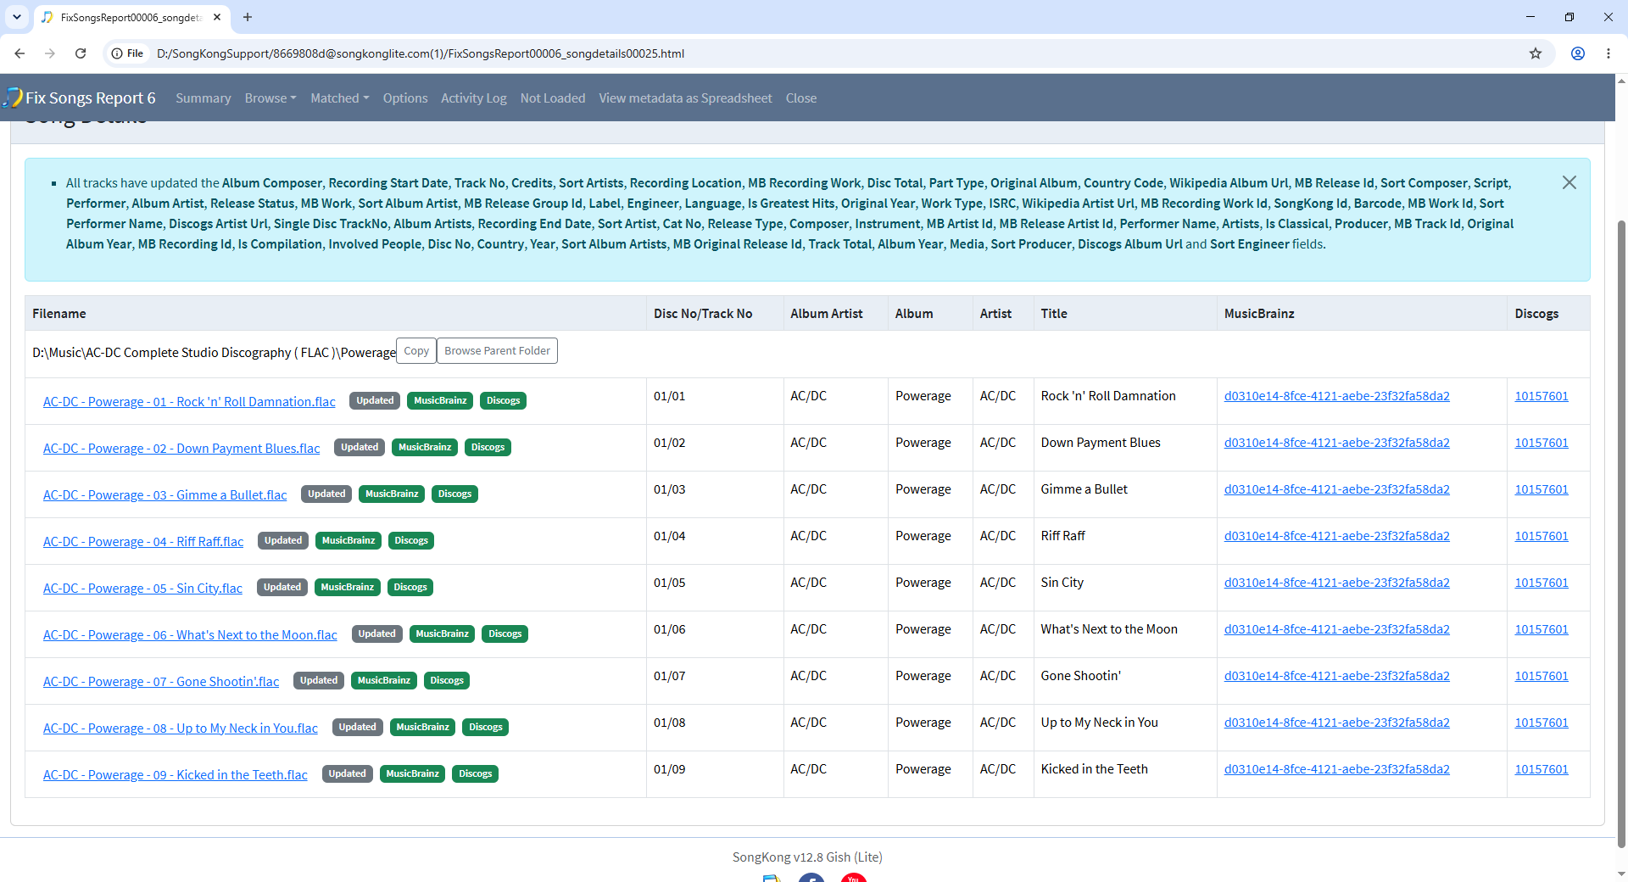Open the Options page

pyautogui.click(x=405, y=98)
